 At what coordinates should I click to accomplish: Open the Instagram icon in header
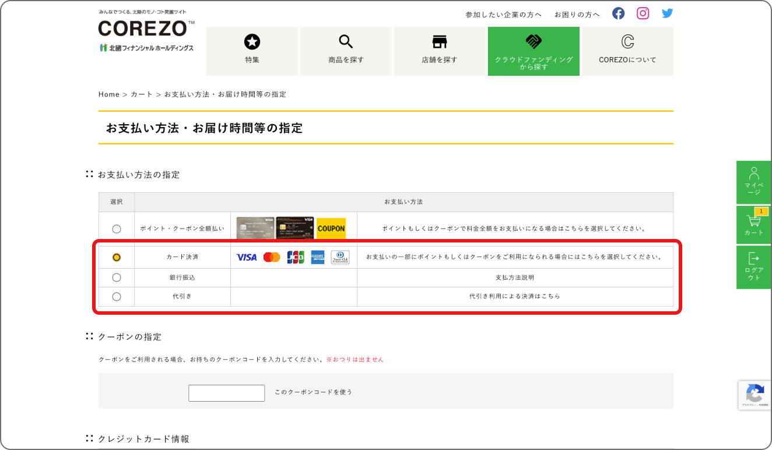643,13
